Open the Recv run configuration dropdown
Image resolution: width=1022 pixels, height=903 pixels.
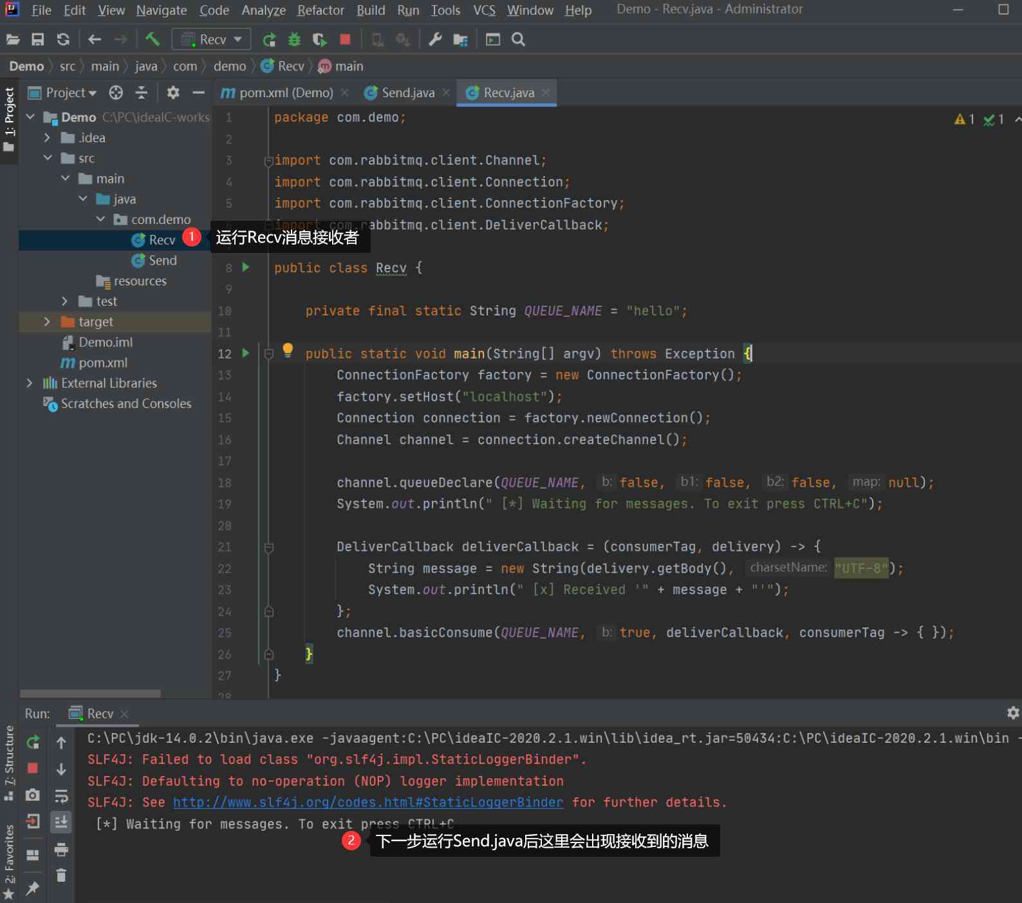[211, 40]
